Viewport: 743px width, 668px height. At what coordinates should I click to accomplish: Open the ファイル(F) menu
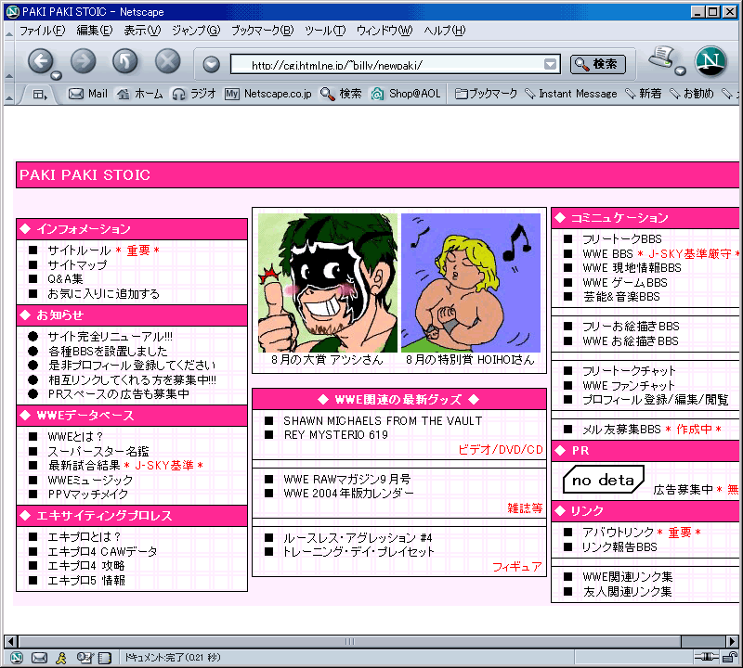tap(42, 31)
